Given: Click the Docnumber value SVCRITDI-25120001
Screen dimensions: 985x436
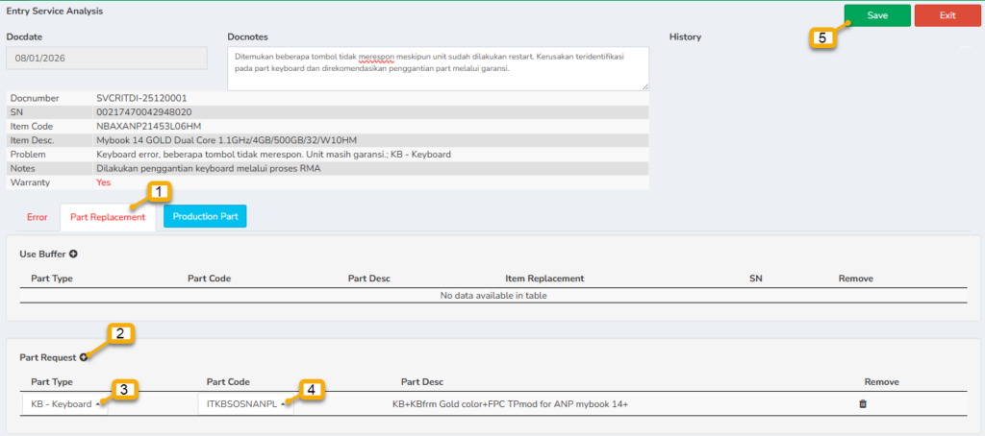Looking at the screenshot, I should 141,98.
